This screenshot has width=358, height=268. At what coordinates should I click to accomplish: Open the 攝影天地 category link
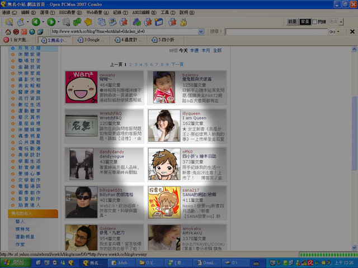(x=29, y=79)
